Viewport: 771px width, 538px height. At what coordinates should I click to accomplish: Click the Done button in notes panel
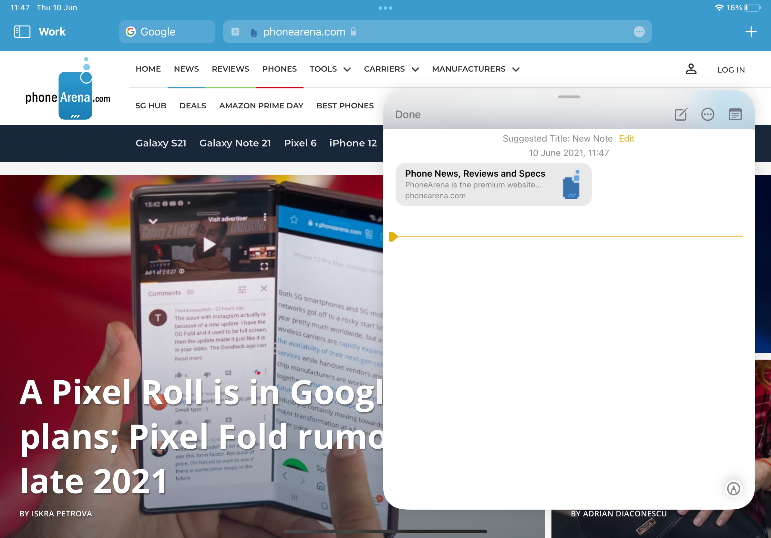408,114
